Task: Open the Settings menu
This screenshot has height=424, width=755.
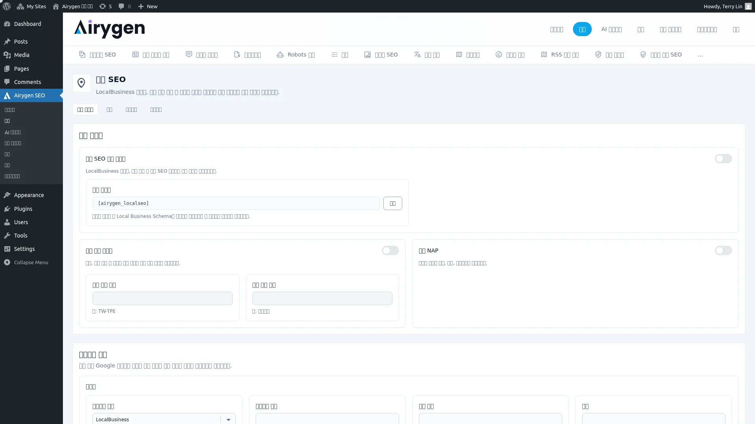Action: pyautogui.click(x=31, y=249)
